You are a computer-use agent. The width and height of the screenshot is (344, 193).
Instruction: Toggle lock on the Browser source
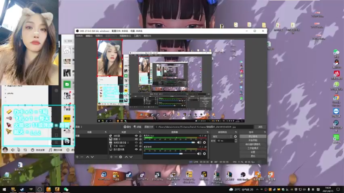coord(141,136)
